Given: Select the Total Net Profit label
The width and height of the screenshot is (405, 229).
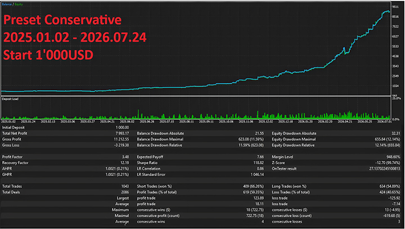Looking at the screenshot, I should pyautogui.click(x=15, y=133).
